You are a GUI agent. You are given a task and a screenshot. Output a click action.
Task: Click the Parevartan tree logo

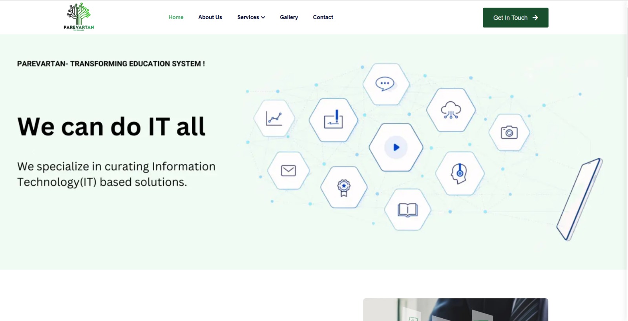coord(79,17)
